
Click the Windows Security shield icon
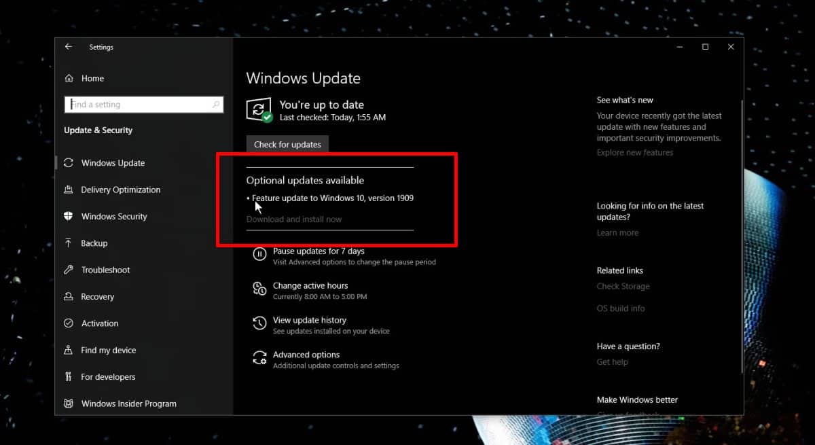click(69, 216)
